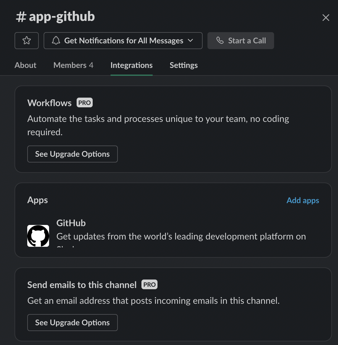
Task: Click See Upgrade Options under email section
Action: point(72,323)
